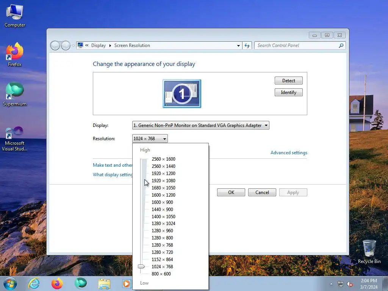The height and width of the screenshot is (291, 388).
Task: Maximize the Screen Resolution window
Action: pyautogui.click(x=327, y=35)
